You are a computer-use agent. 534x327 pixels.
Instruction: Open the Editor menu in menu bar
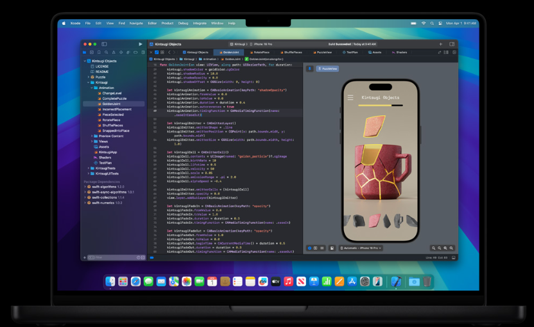tap(152, 23)
